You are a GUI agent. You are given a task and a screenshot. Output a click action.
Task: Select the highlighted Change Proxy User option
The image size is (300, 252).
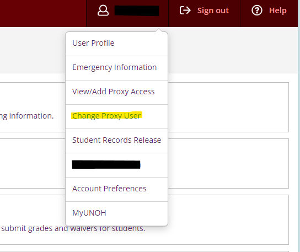[x=116, y=117]
